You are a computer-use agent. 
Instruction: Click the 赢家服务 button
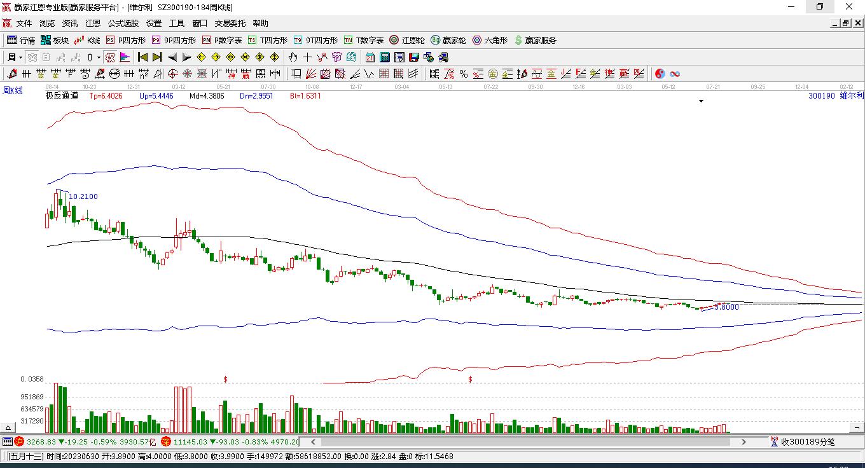535,40
